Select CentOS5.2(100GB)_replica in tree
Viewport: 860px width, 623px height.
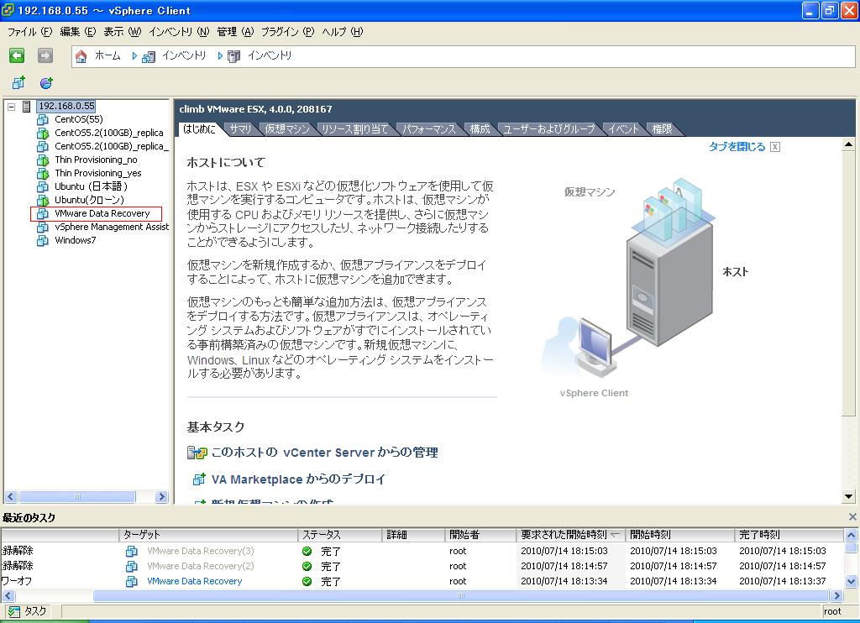(x=109, y=133)
